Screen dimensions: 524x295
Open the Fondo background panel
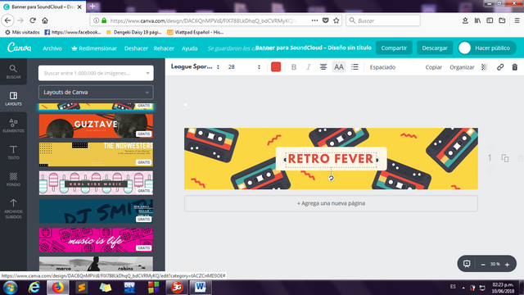[x=13, y=179]
